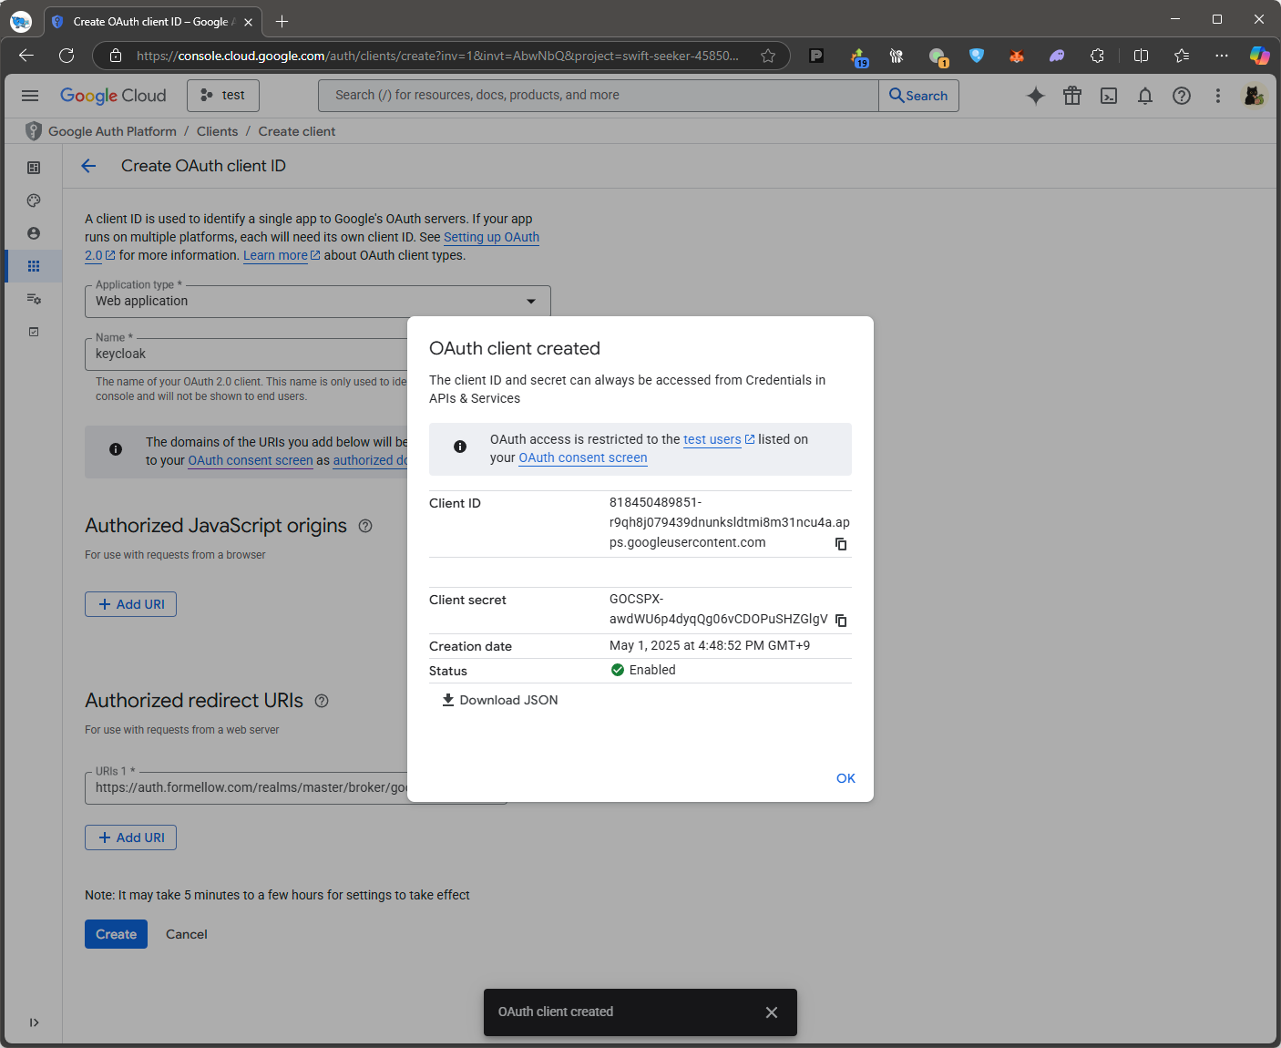
Task: Bookmark this page with the star
Action: click(x=768, y=56)
